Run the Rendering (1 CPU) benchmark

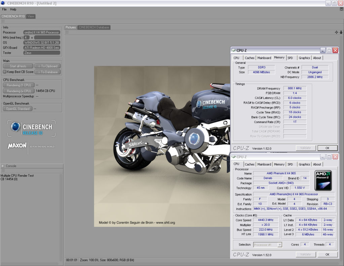pos(18,85)
